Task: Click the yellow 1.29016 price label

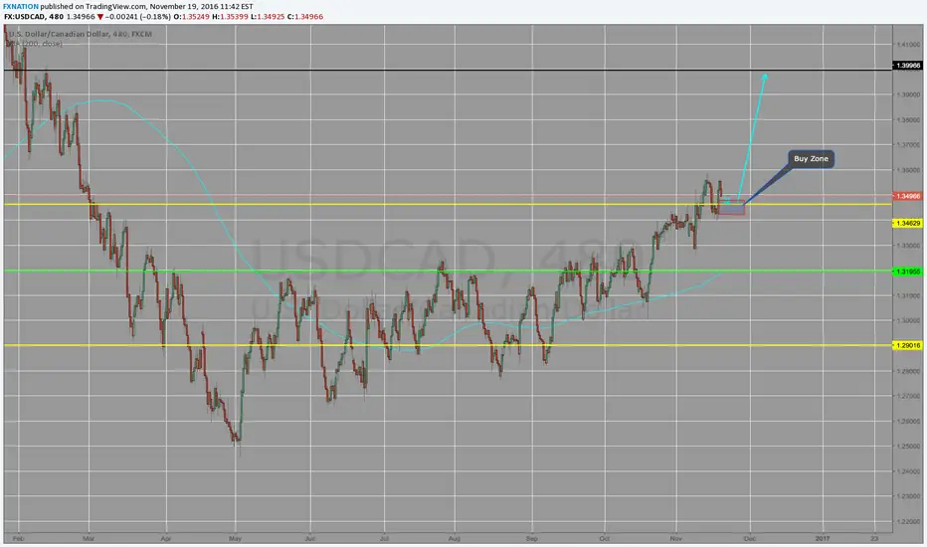Action: [x=907, y=345]
